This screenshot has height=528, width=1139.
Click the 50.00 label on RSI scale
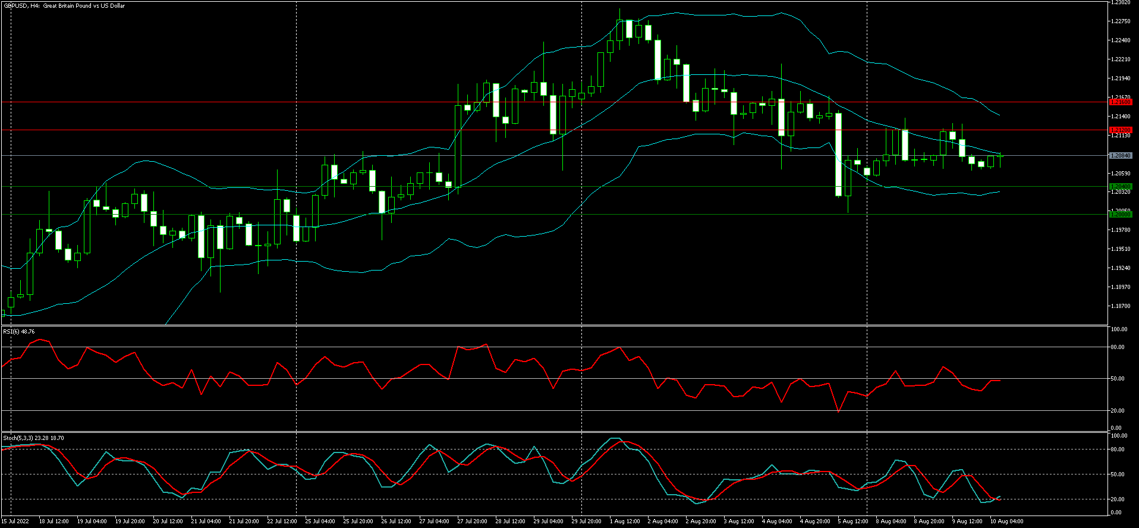[1118, 379]
